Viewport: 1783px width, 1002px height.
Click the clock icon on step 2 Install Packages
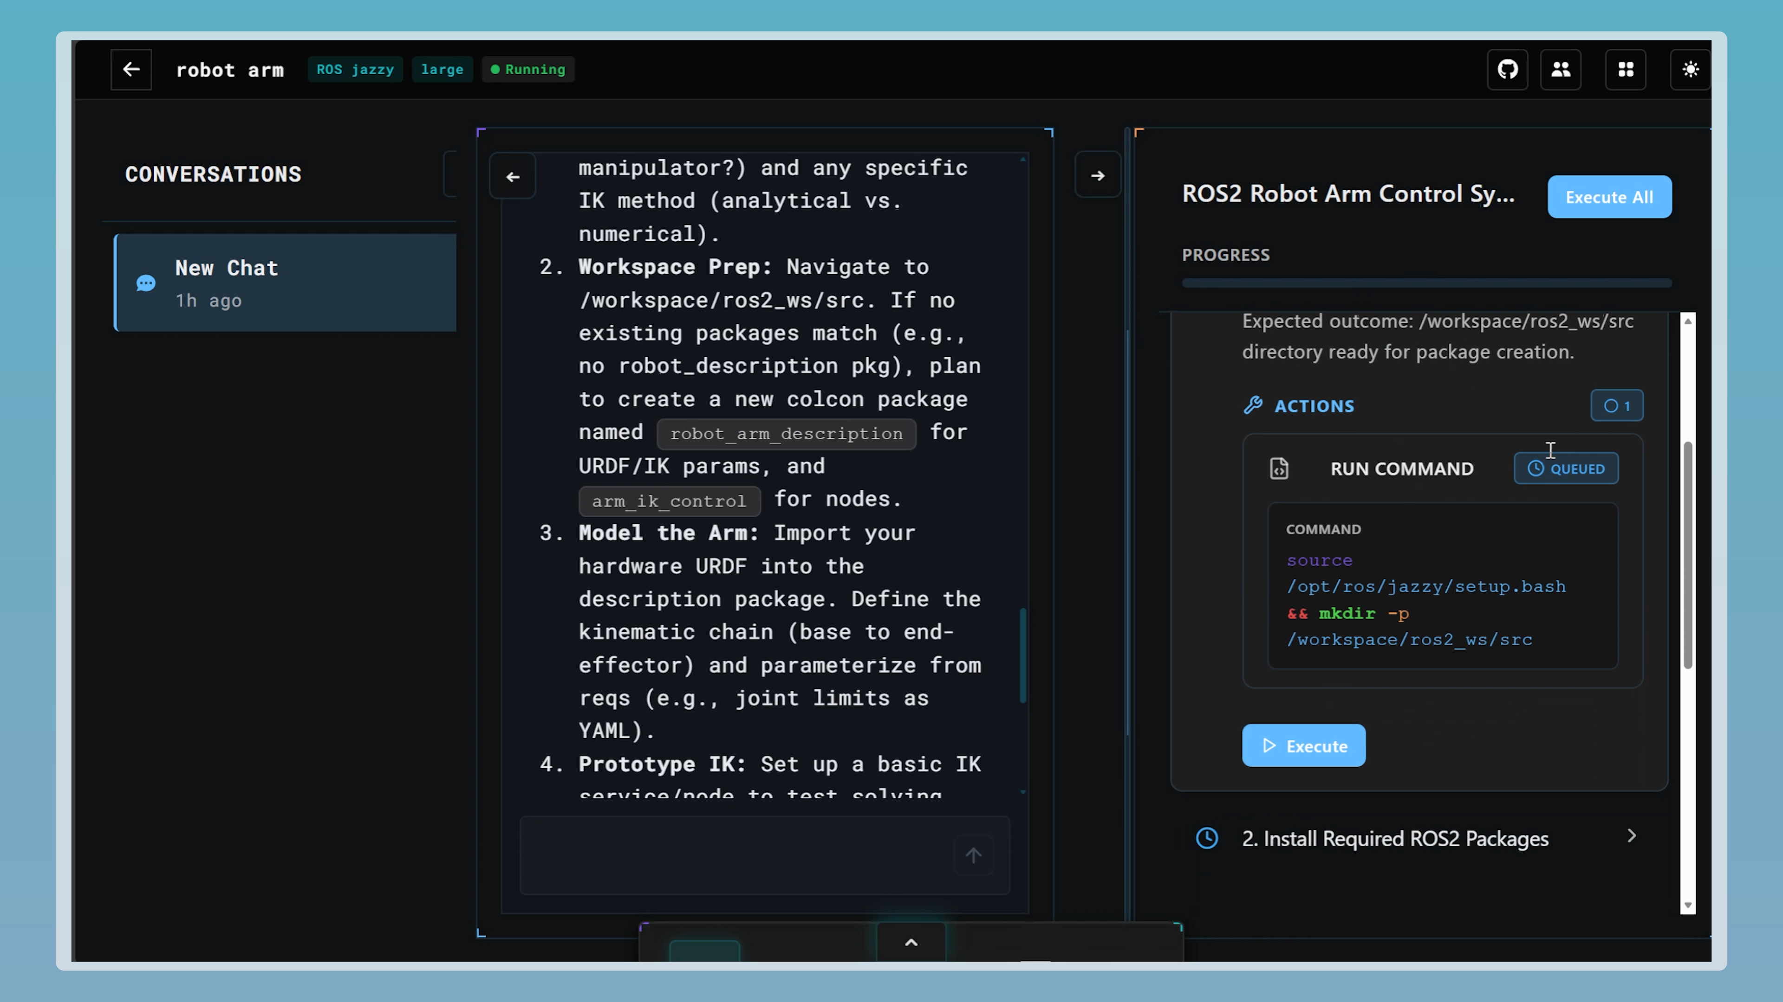point(1206,838)
